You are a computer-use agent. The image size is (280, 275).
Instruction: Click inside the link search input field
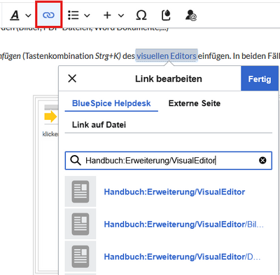(x=169, y=161)
